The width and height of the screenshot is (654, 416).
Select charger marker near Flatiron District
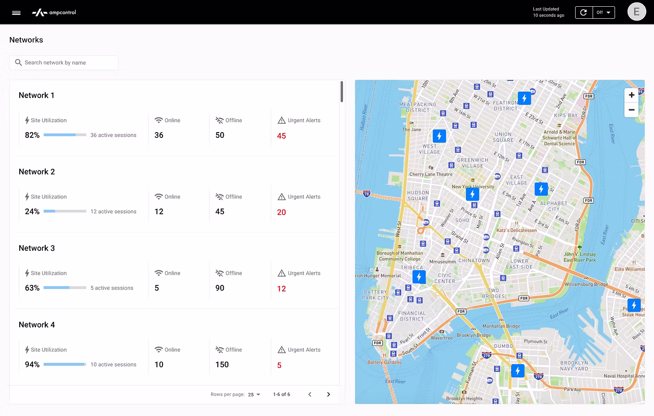[524, 98]
